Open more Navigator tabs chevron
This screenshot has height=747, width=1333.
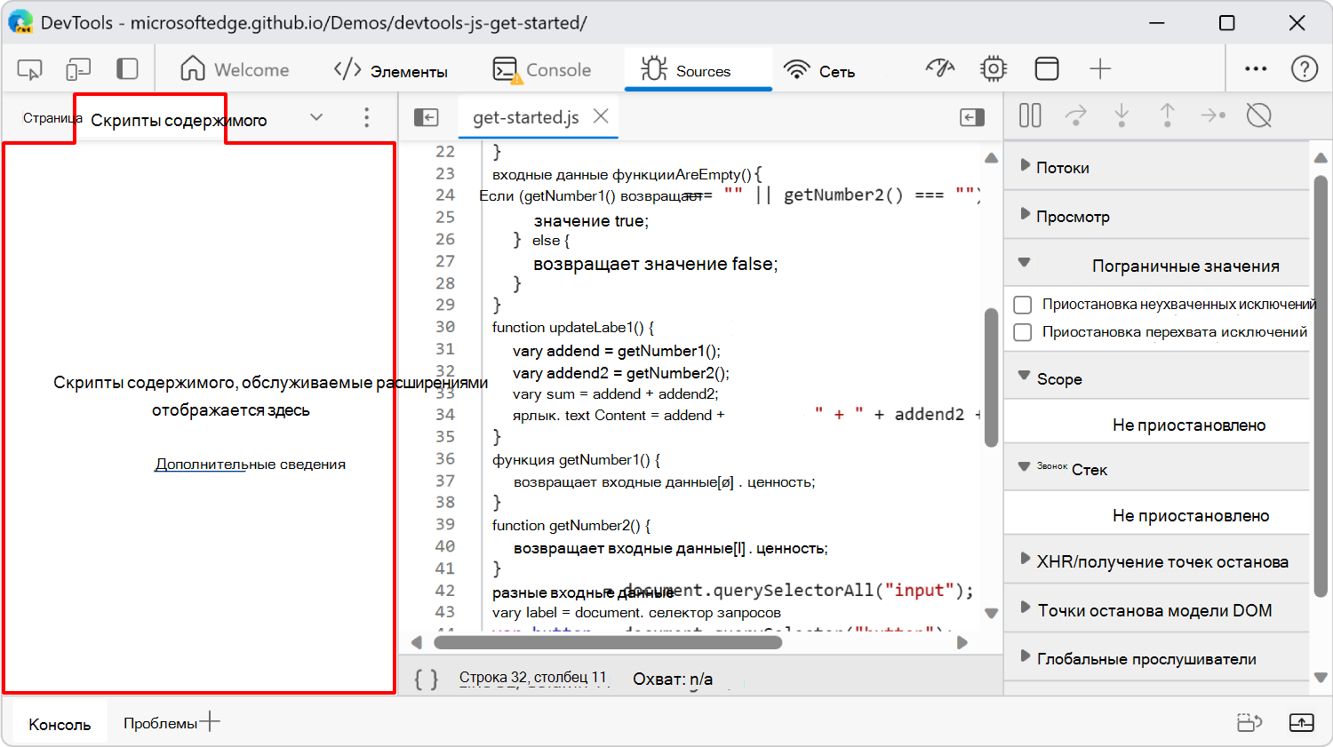(x=316, y=117)
